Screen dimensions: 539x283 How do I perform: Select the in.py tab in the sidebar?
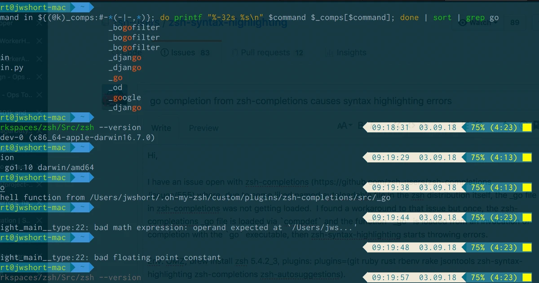coord(11,67)
